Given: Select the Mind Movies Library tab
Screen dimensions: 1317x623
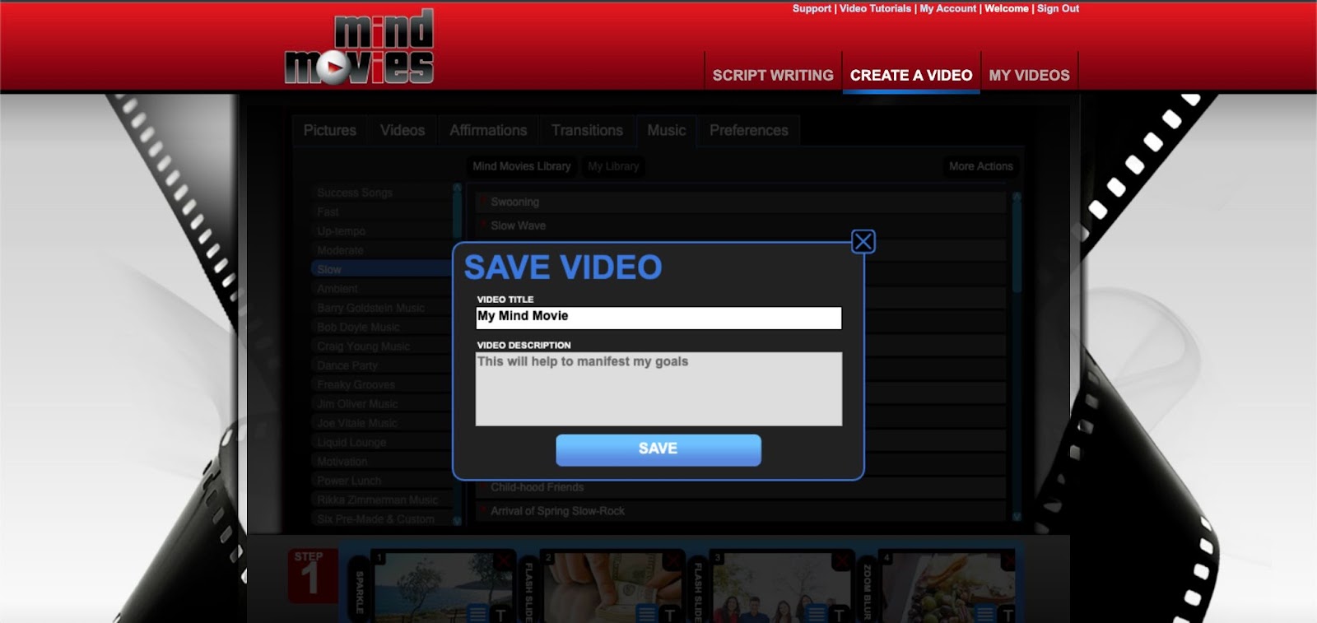Looking at the screenshot, I should 521,166.
